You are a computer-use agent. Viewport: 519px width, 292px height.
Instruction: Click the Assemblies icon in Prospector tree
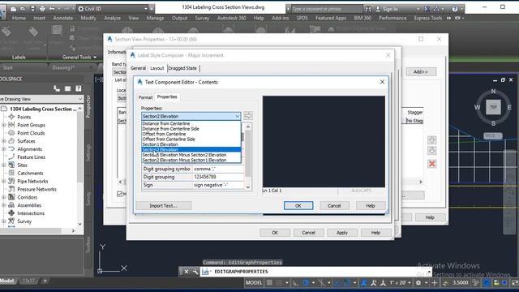(11, 205)
